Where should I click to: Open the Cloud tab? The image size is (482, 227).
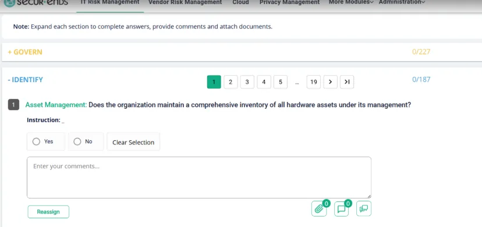click(240, 2)
